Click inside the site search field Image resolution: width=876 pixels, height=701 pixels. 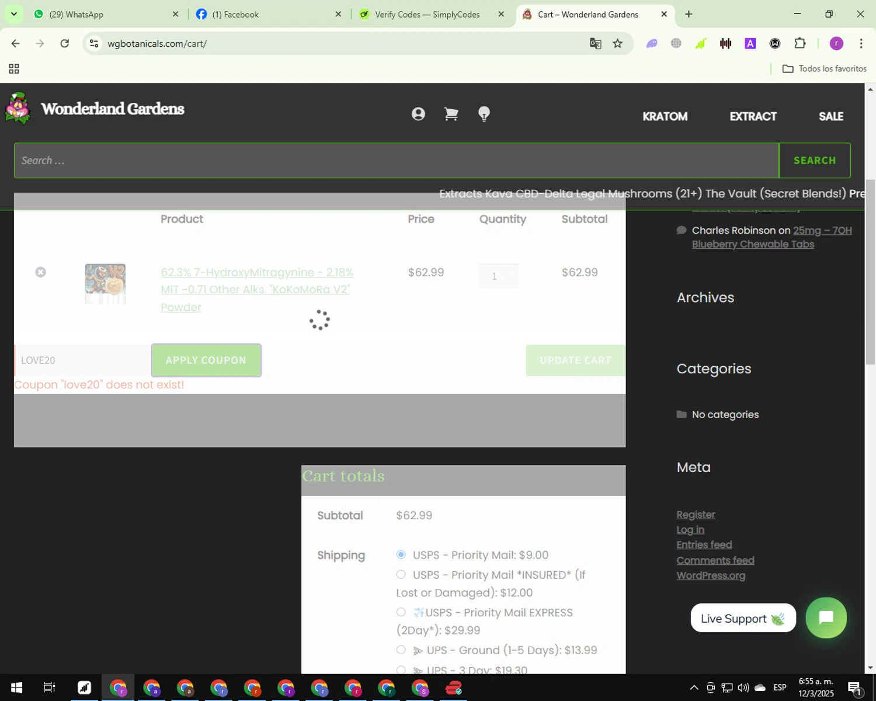(397, 160)
